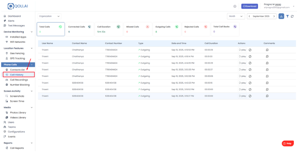Click the Date and Time column header
The image size is (297, 152).
pyautogui.click(x=179, y=43)
